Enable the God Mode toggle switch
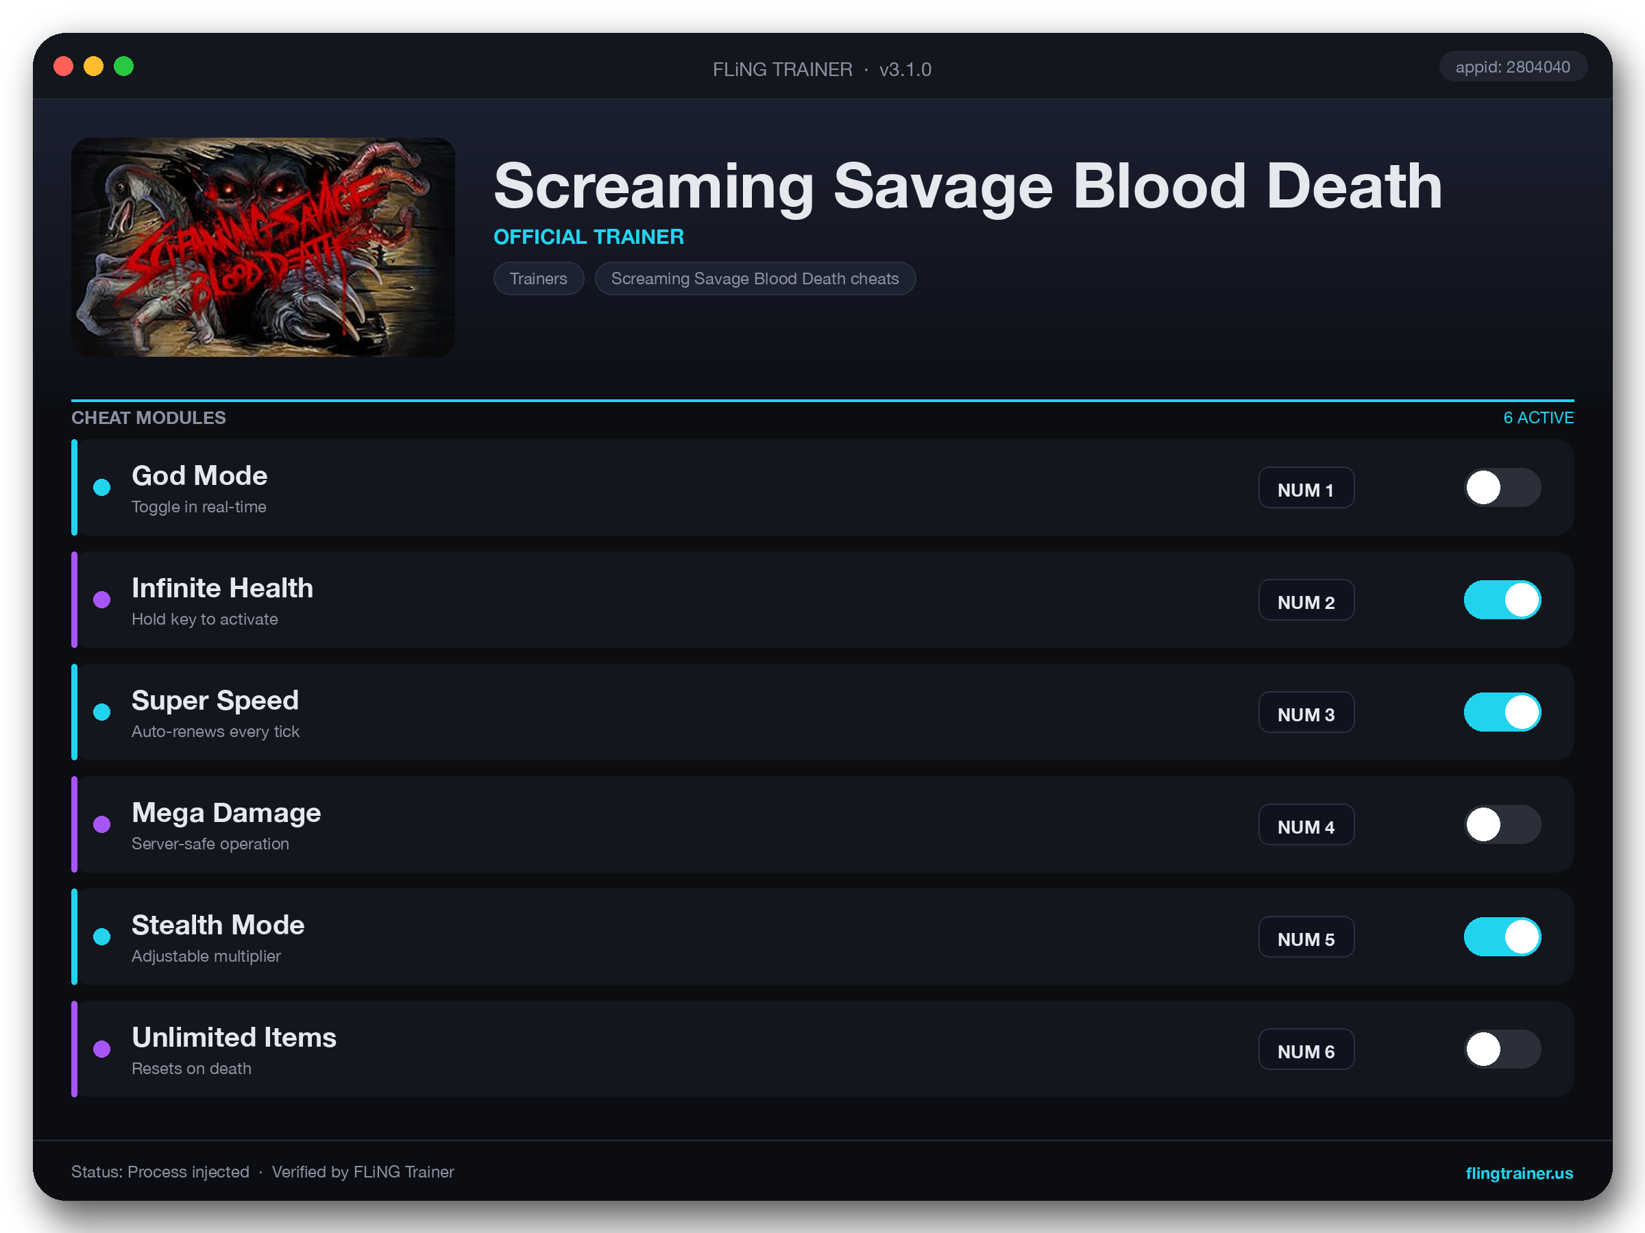The width and height of the screenshot is (1645, 1233). coord(1502,488)
